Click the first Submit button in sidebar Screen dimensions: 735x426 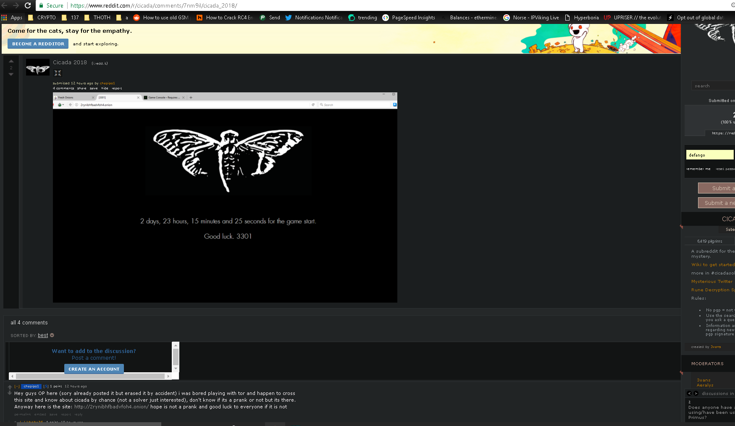(717, 188)
